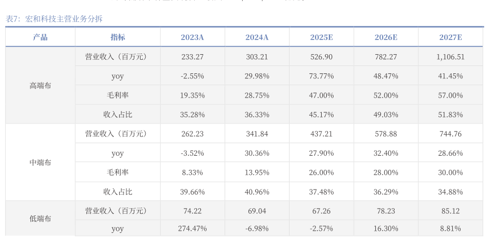
Task: Click the 高端布 product row label
Action: coord(40,86)
